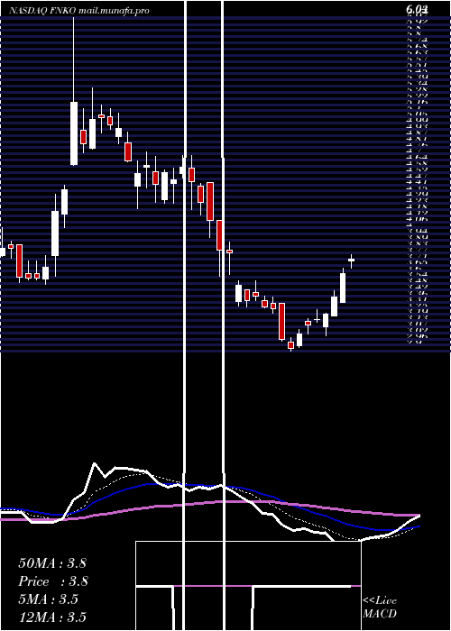Click the NASDAQ FNKO mail.munafa.pro chart title
This screenshot has width=451, height=631.
tap(79, 11)
